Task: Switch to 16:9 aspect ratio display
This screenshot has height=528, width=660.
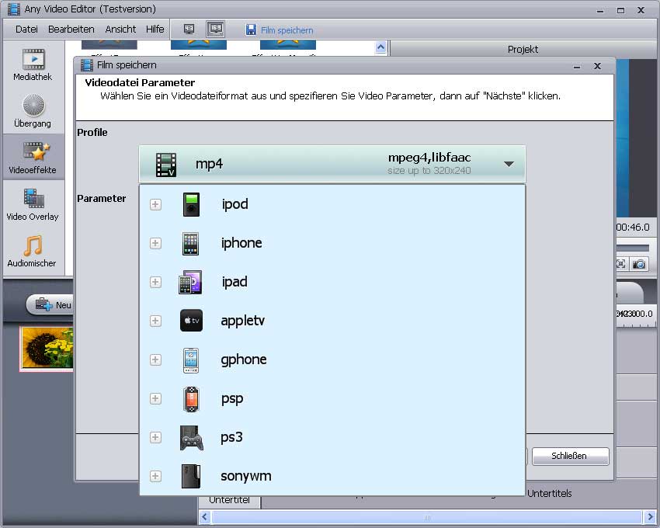Action: coord(216,29)
